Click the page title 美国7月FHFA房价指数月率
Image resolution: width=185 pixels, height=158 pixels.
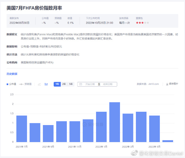point(34,8)
